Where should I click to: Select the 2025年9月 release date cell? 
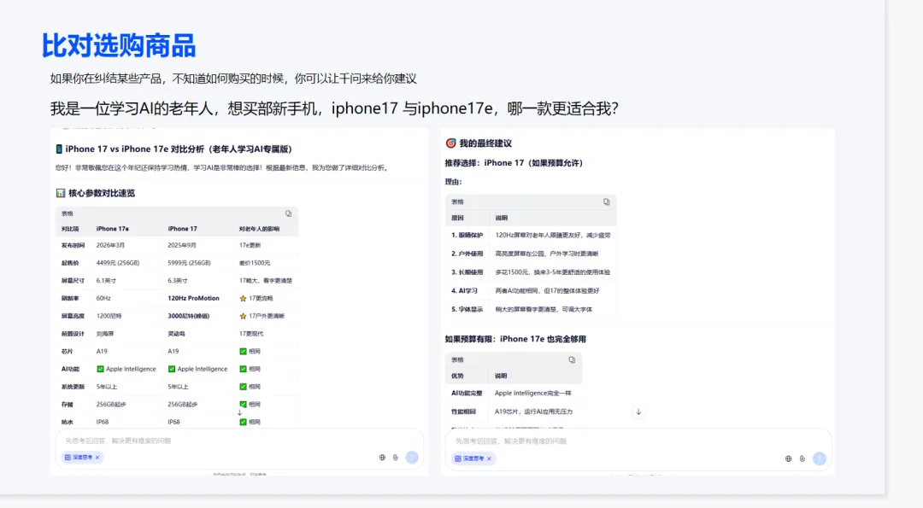coord(182,245)
